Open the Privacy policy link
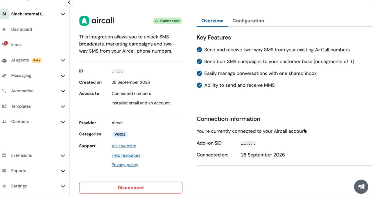 (x=125, y=165)
